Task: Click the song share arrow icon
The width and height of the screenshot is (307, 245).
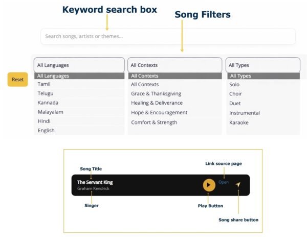Action: coord(238,184)
